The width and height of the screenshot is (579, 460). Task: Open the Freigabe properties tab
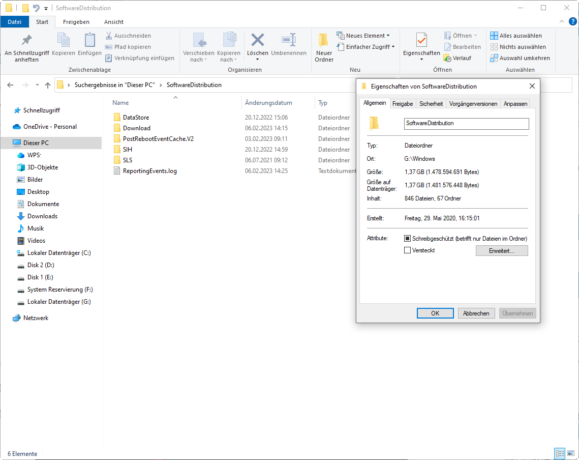403,104
